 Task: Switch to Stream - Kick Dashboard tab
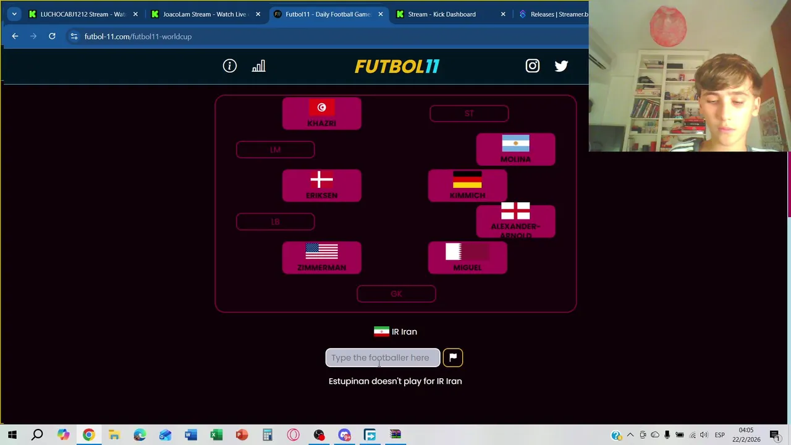coord(442,14)
